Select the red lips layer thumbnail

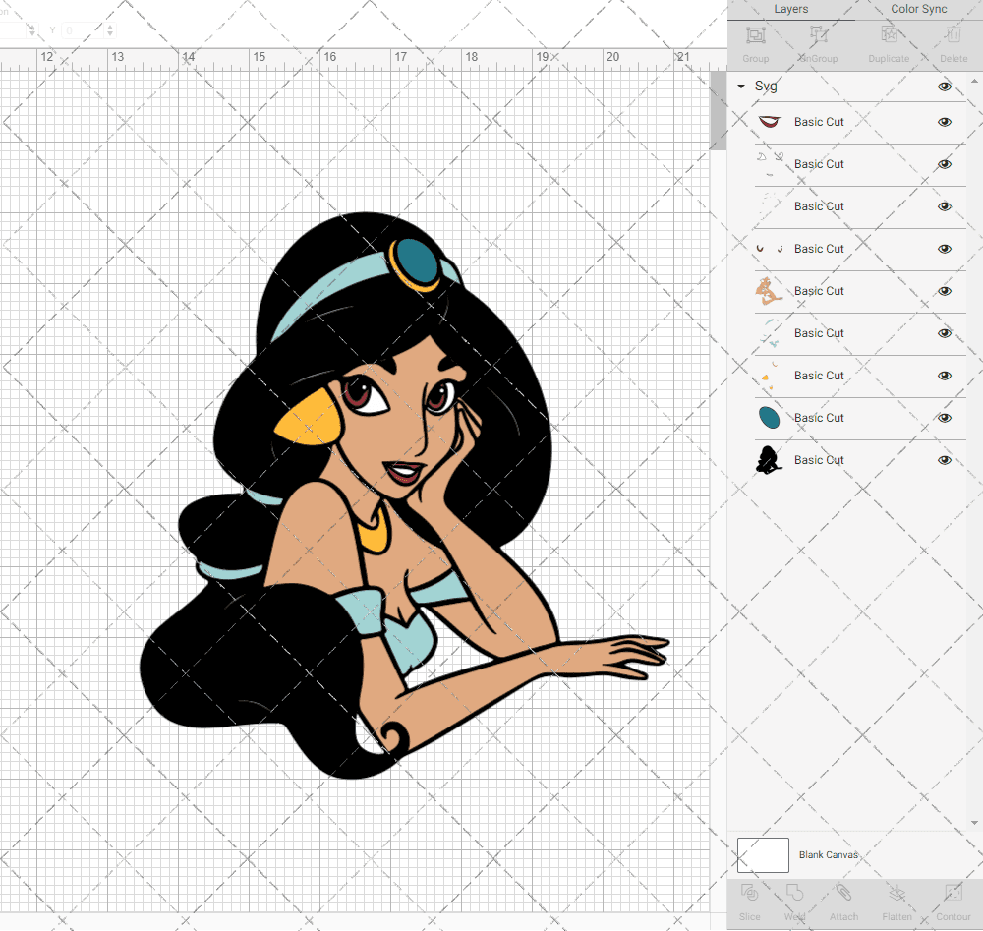coord(770,122)
